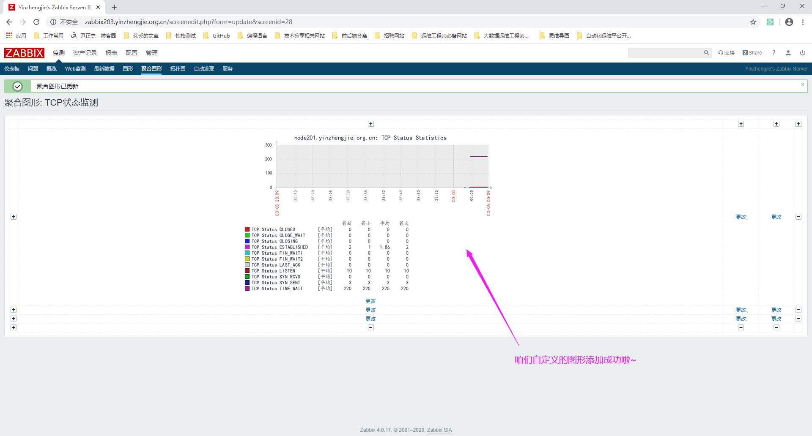This screenshot has height=436, width=812.
Task: Open Chrome three-dot menu
Action: click(x=803, y=22)
